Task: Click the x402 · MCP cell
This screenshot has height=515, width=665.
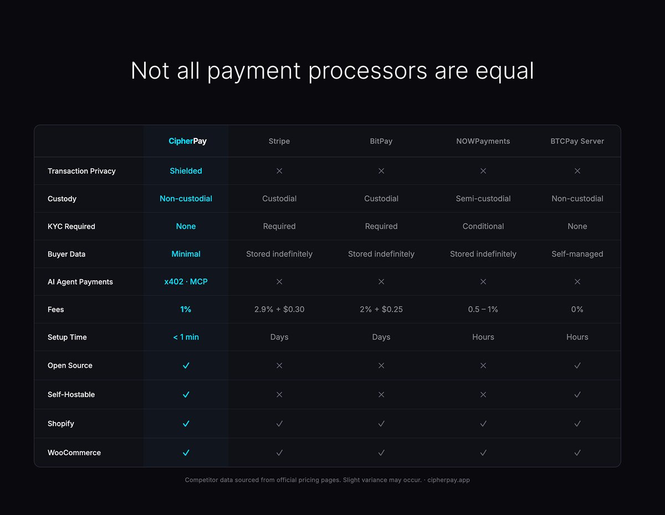Action: tap(186, 282)
